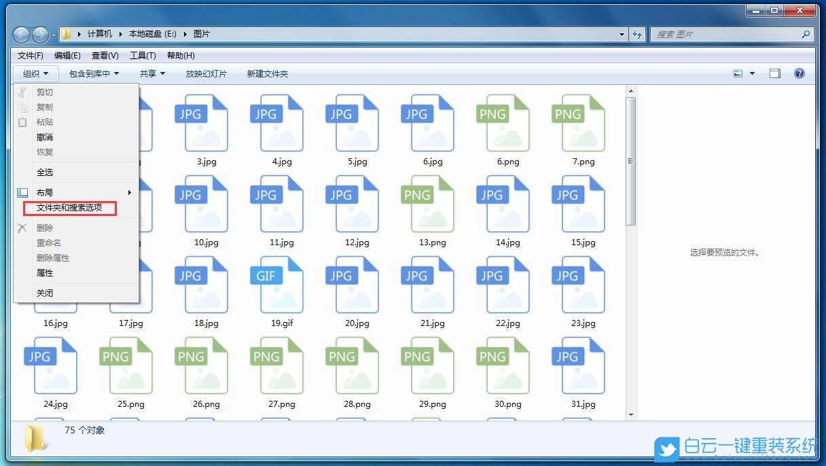826x466 pixels.
Task: Open the 共享 dropdown on the toolbar
Action: tap(152, 73)
